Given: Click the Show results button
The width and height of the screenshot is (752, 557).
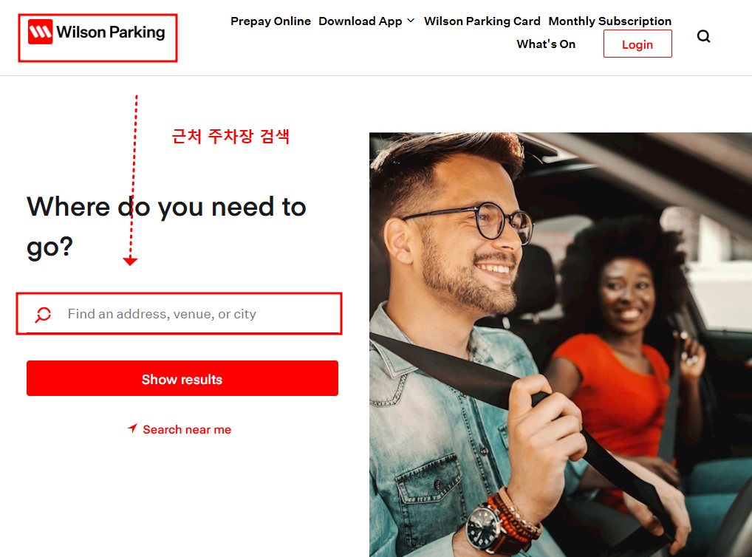Looking at the screenshot, I should tap(182, 378).
